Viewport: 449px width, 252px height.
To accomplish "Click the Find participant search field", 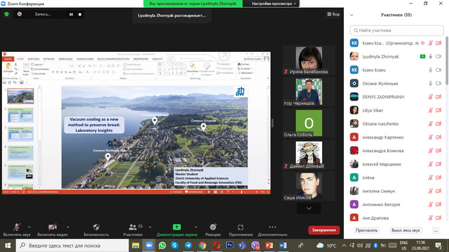I will tap(396, 30).
